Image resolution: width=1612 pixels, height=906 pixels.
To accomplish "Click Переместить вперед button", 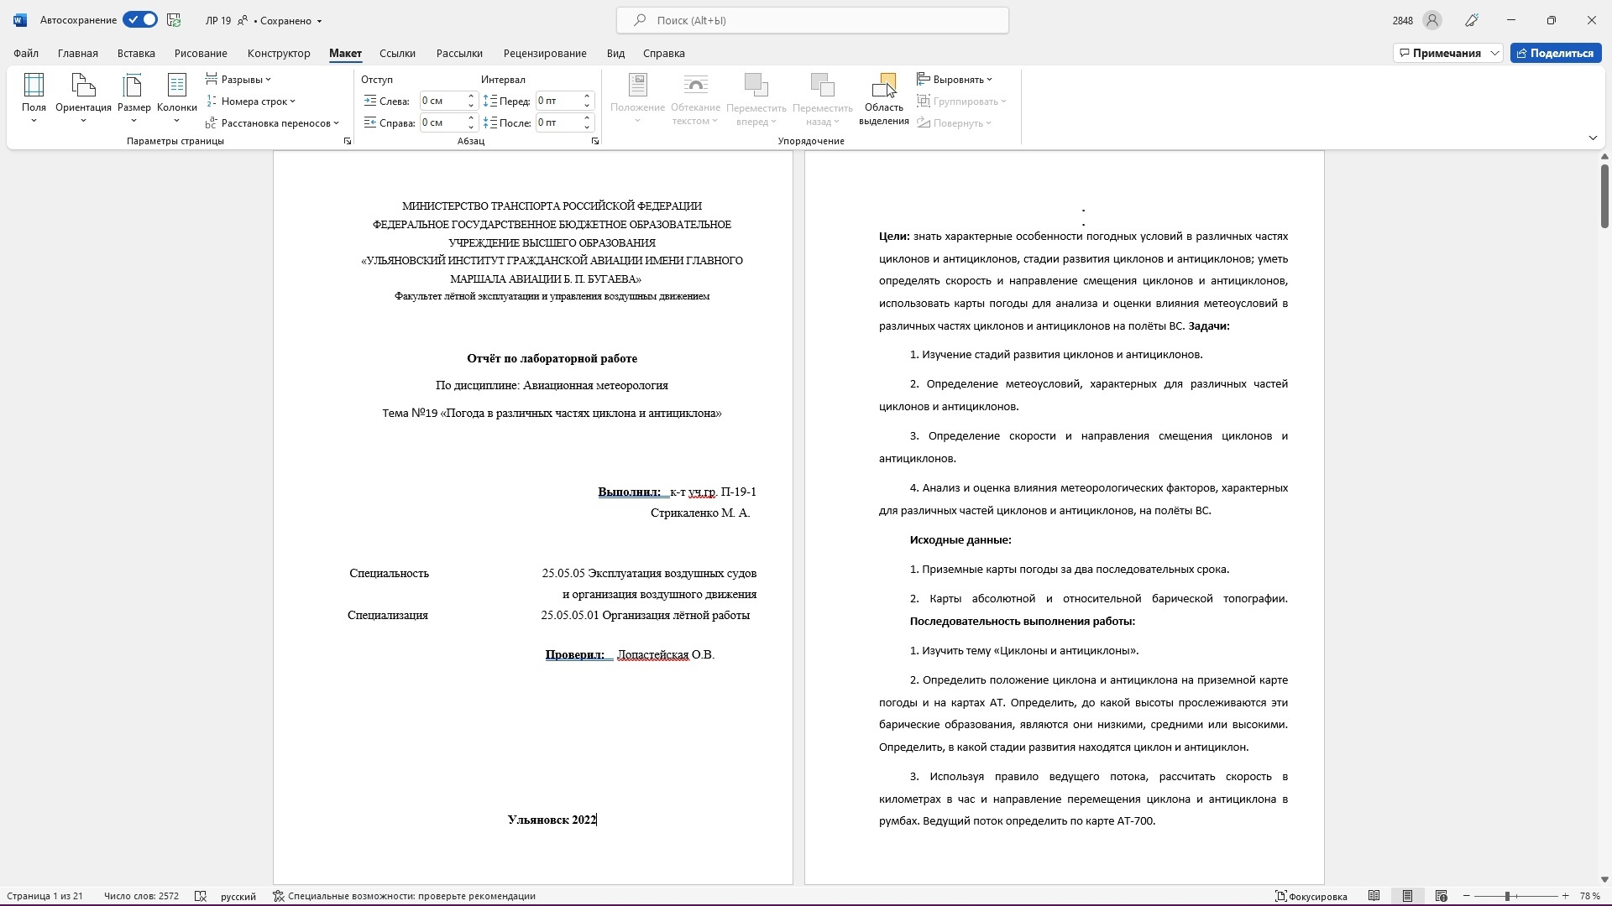I will 756,98.
